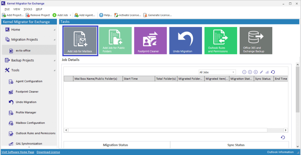The width and height of the screenshot is (301, 155).
Task: Select Home in the sidebar
Action: (x=29, y=30)
